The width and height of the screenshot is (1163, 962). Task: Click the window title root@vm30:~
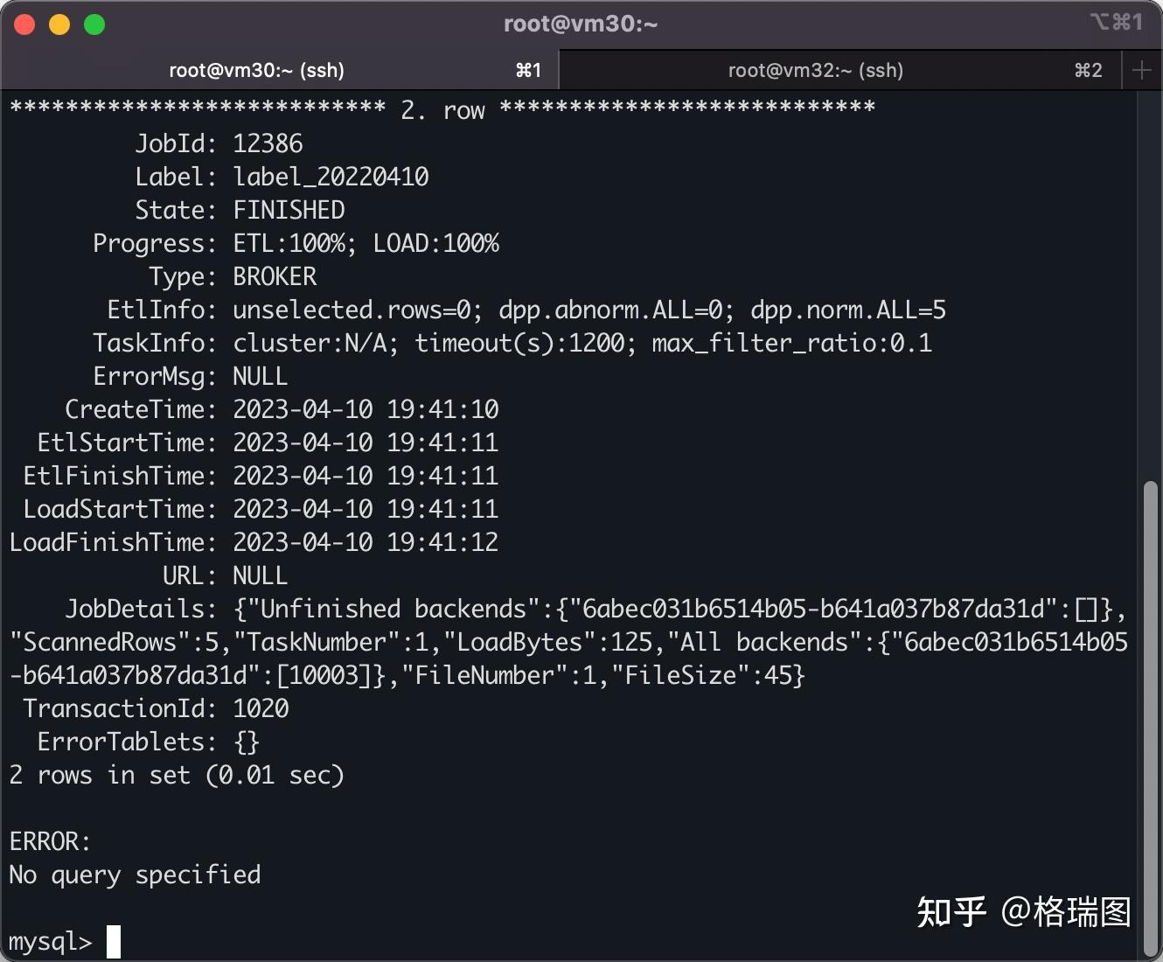tap(580, 24)
